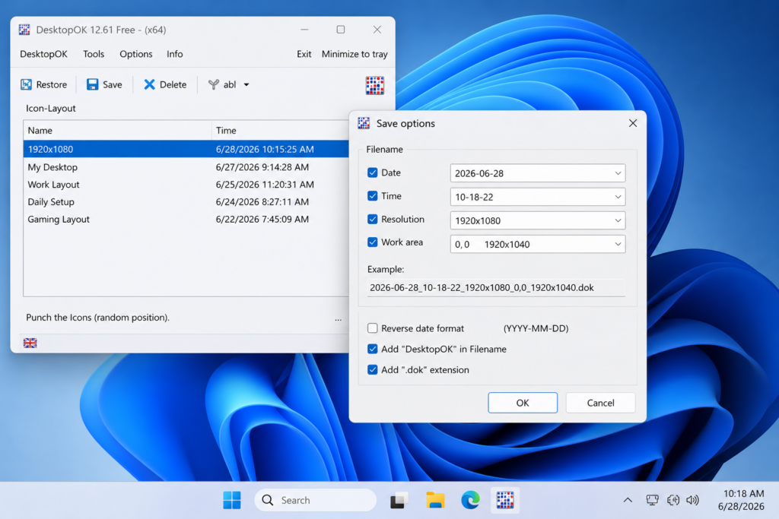Uncheck the Work area checkbox
The width and height of the screenshot is (779, 519).
pos(373,242)
